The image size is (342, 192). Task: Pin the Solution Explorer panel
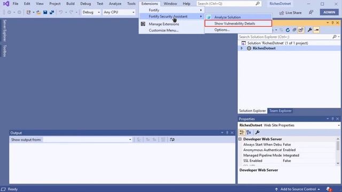tap(332, 23)
